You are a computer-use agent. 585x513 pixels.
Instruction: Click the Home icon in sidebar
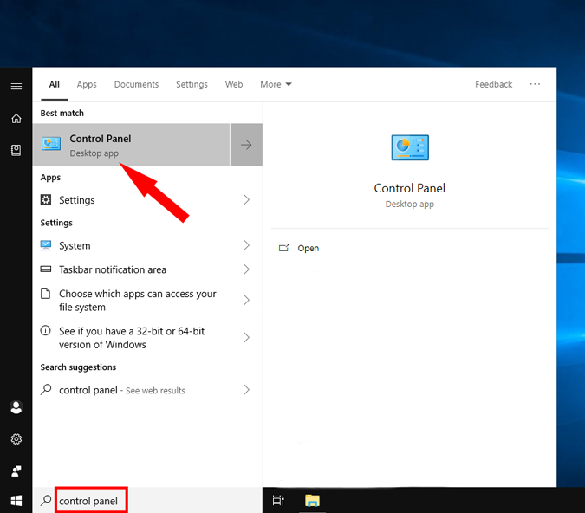(x=16, y=118)
